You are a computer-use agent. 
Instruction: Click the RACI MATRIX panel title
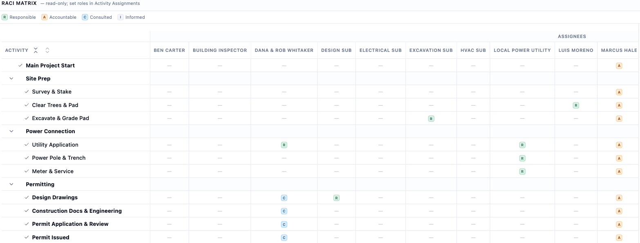(19, 3)
